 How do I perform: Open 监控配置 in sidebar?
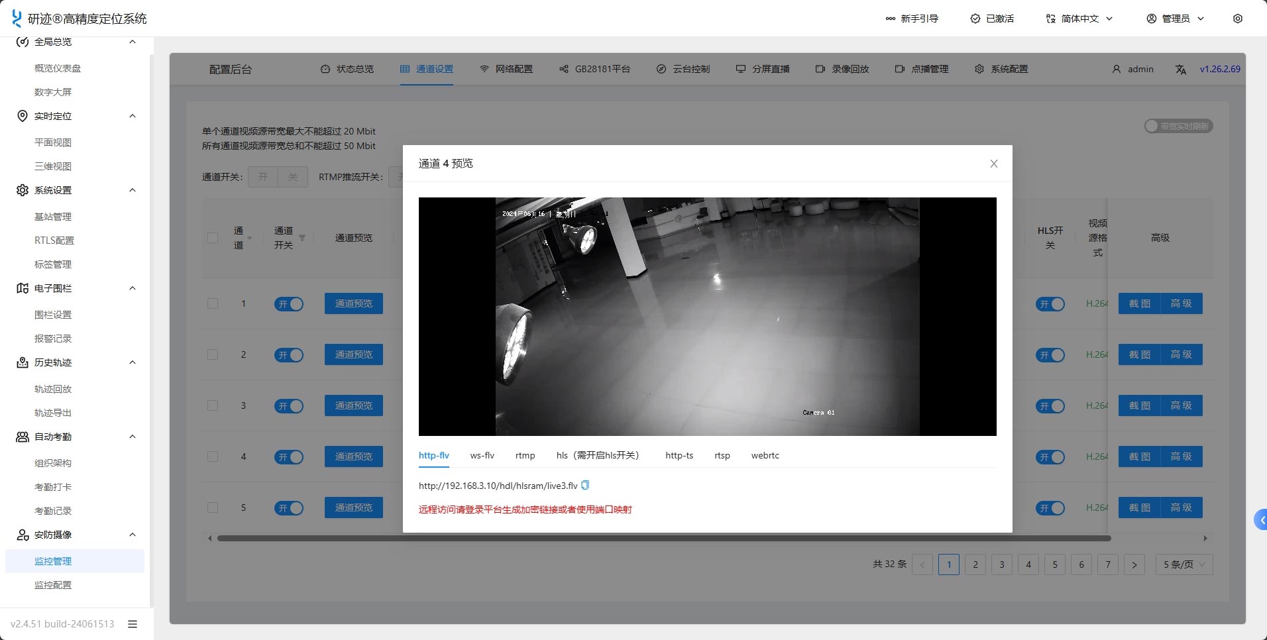(x=53, y=585)
